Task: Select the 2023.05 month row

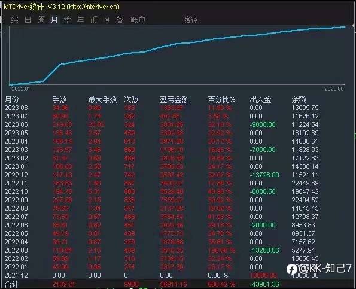Action: 162,133
